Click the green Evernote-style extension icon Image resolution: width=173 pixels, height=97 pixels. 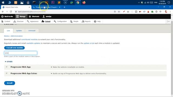(152, 12)
